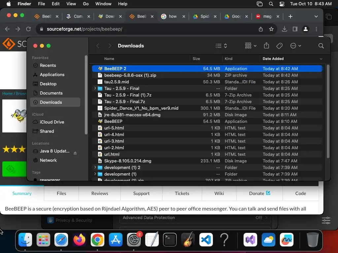Open Finder more actions dropdown
The image size is (338, 253).
pos(295,46)
